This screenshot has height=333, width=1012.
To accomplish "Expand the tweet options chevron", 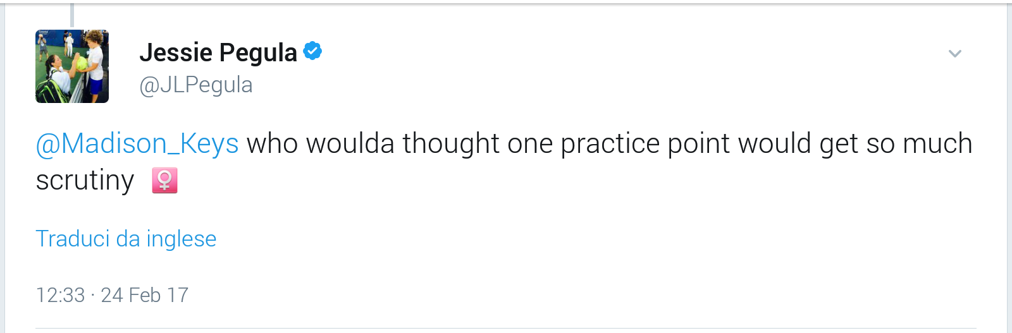I will pyautogui.click(x=955, y=54).
